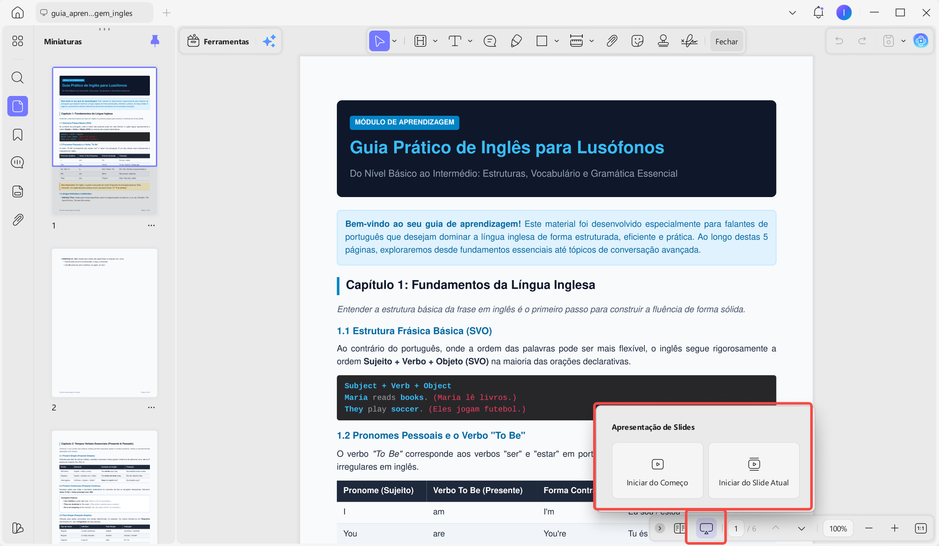Click heading '1.1 Estrutura Frásica Básica (SVO)'
Viewport: 939px width, 546px height.
pos(414,331)
